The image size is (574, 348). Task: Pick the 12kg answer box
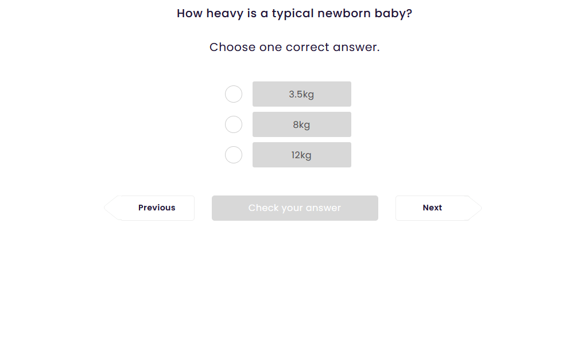[301, 155]
